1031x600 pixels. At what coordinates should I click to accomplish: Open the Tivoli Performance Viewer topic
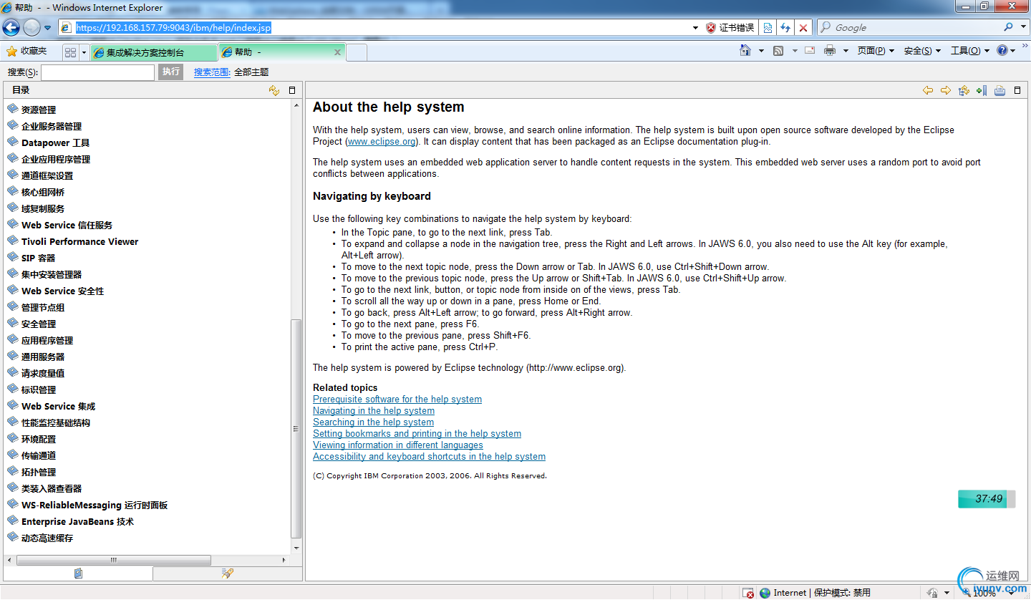click(x=79, y=242)
